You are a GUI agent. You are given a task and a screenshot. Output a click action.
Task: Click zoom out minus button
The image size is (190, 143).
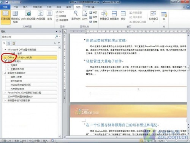(x=166, y=141)
